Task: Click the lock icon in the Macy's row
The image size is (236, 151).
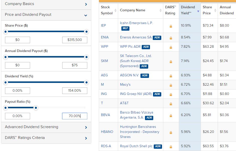Action: (171, 85)
